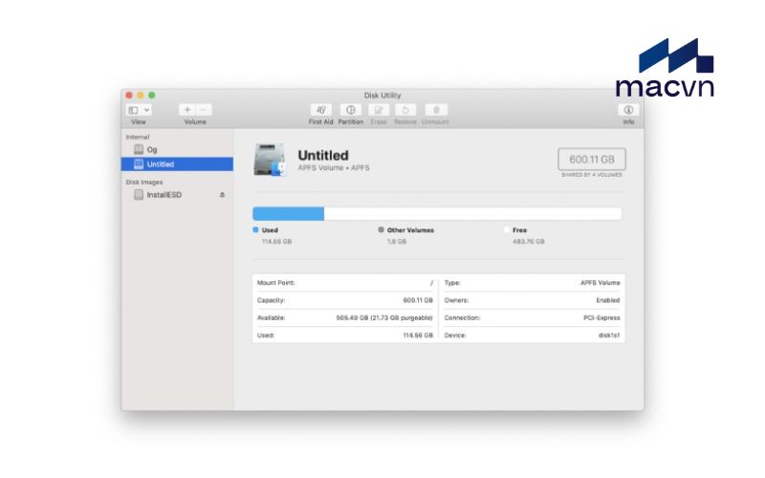765x478 pixels.
Task: Click the Mount Point row
Action: (x=345, y=283)
